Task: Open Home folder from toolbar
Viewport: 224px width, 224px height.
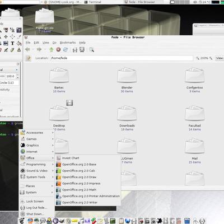Action: (x=75, y=50)
